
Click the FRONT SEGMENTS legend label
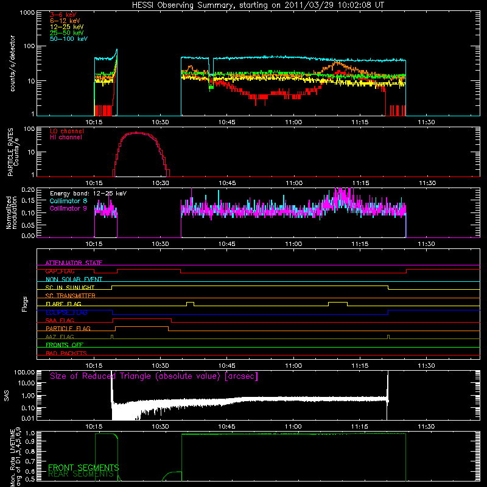click(83, 468)
